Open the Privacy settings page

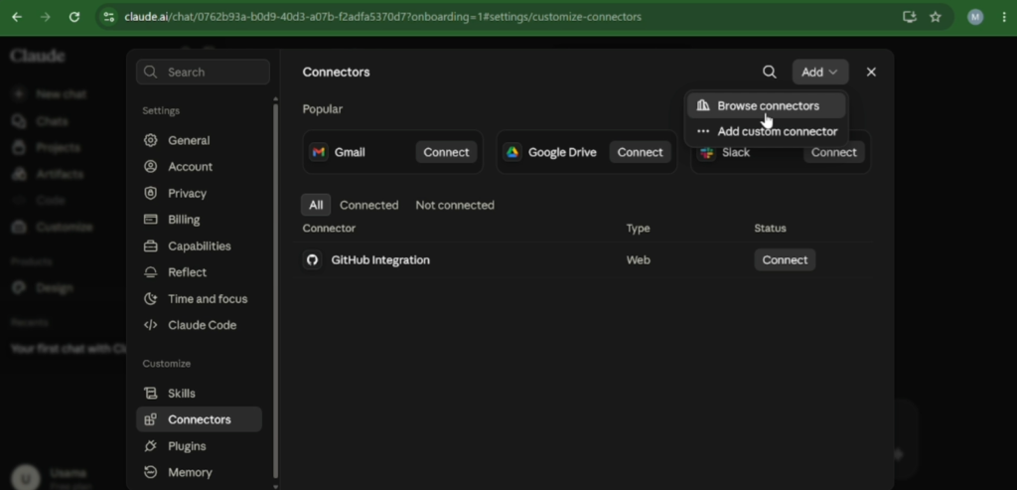click(199, 194)
